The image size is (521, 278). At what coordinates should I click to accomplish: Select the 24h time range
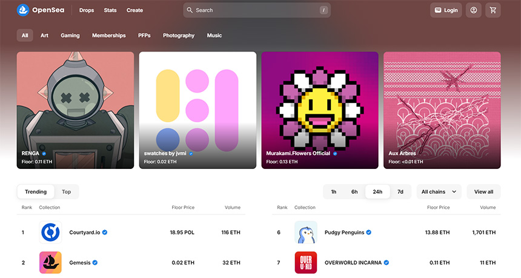pos(377,191)
